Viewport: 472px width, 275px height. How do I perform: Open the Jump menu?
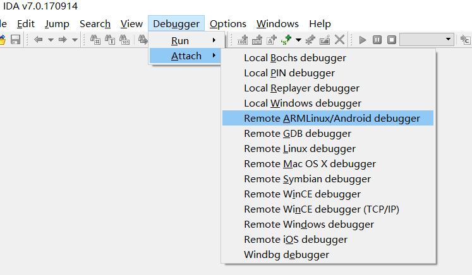57,24
